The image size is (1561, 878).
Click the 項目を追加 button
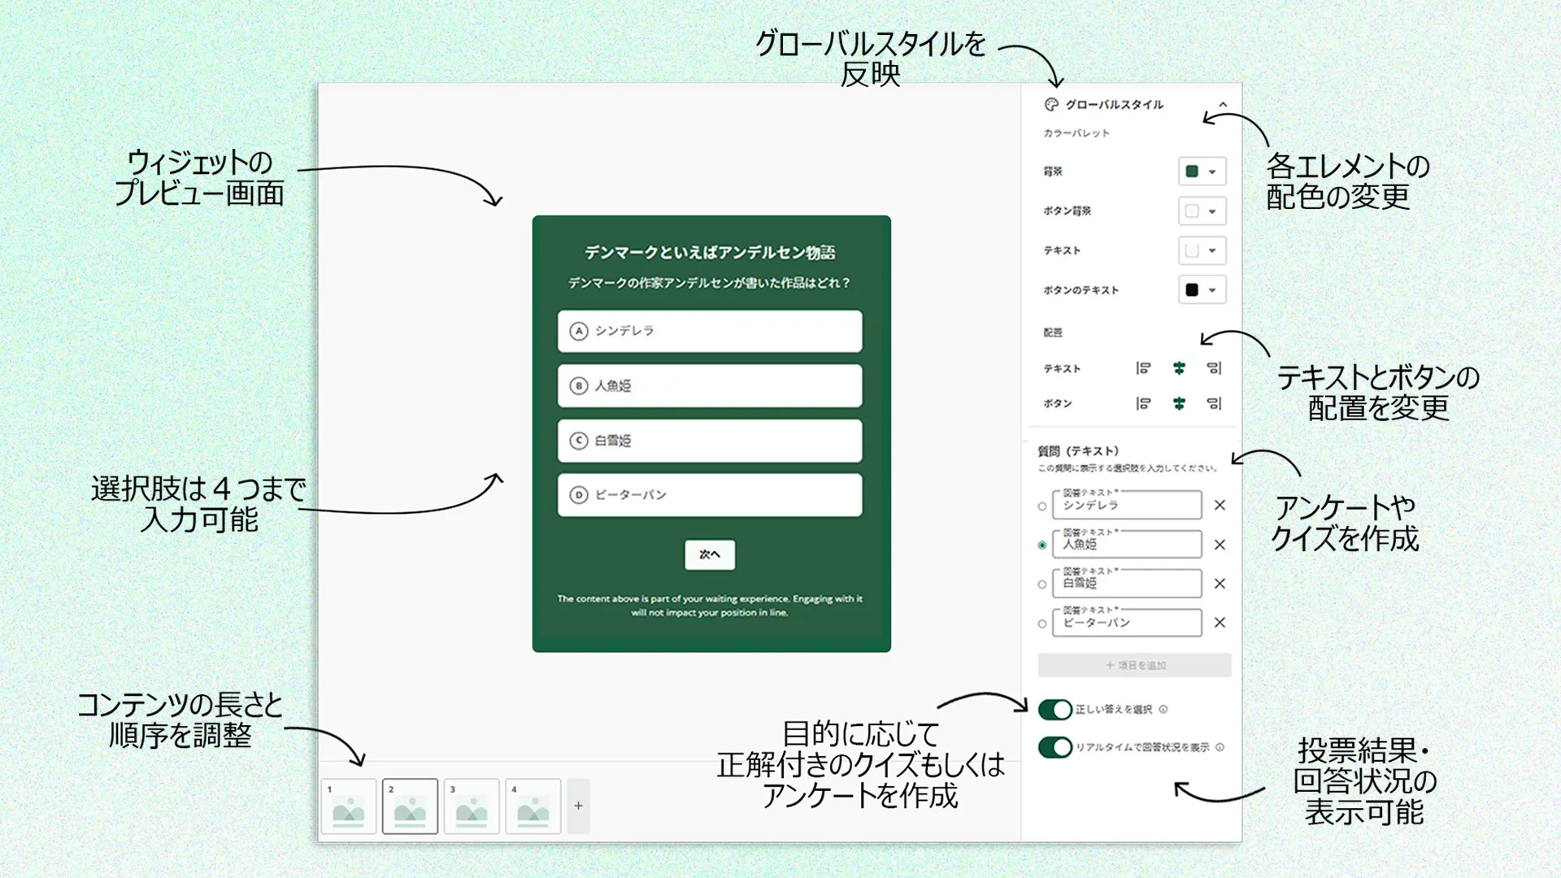(1133, 664)
